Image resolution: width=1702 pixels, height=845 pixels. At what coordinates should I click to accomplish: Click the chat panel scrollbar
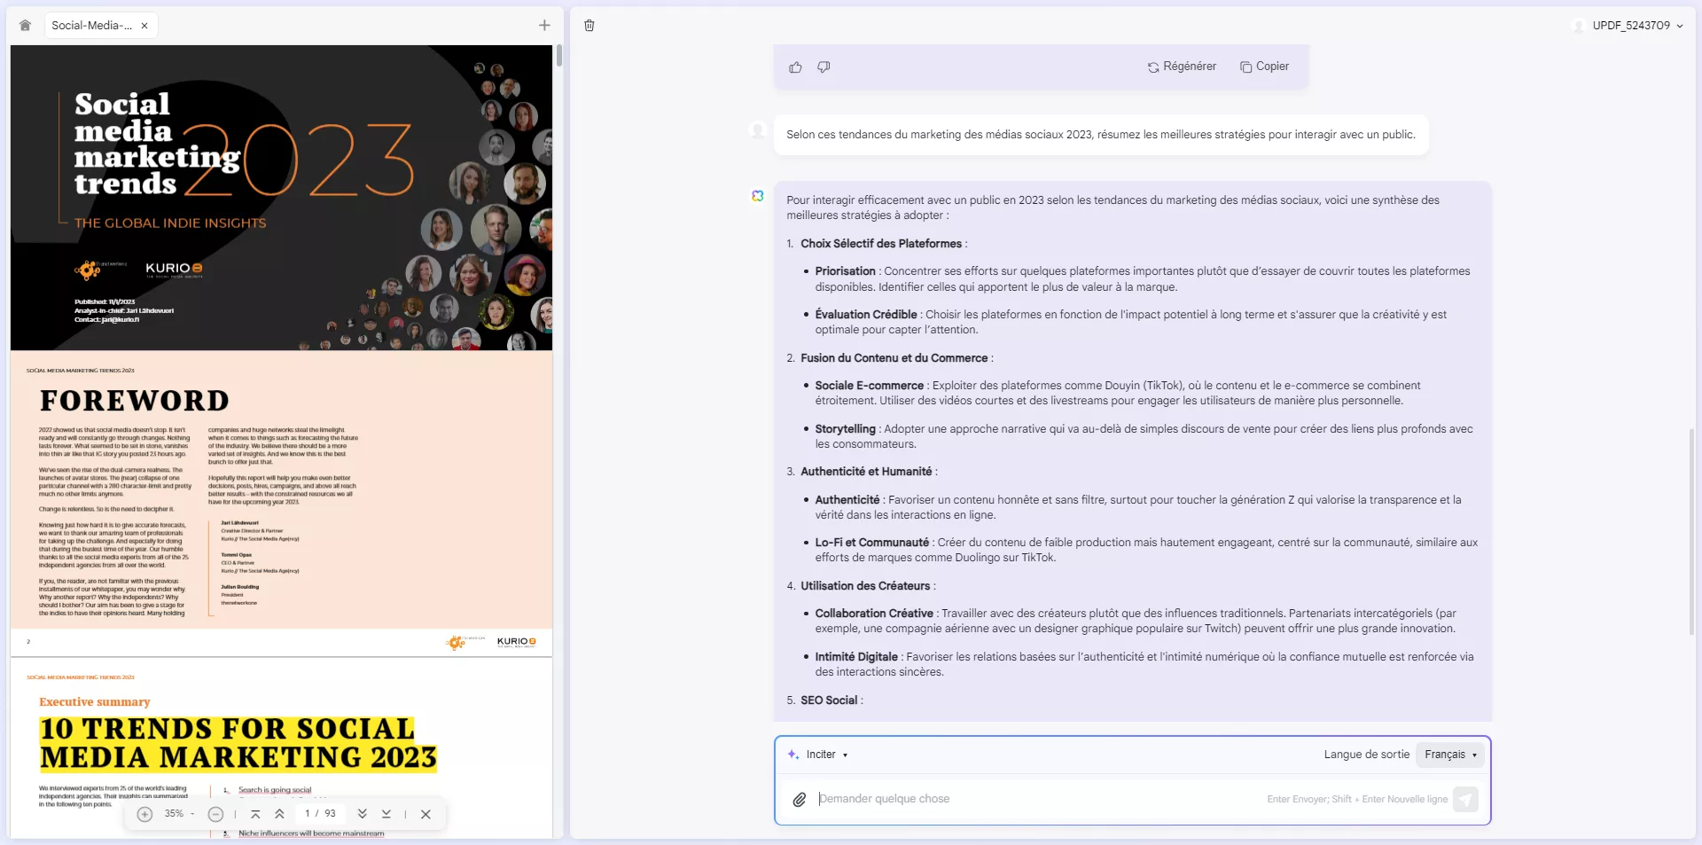1691,532
